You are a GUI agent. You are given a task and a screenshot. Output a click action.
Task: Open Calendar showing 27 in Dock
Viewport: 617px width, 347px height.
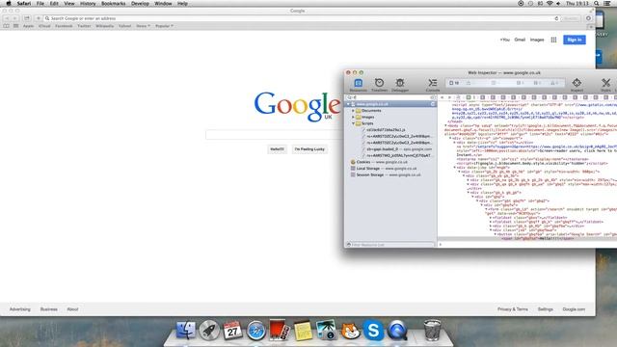pos(232,330)
